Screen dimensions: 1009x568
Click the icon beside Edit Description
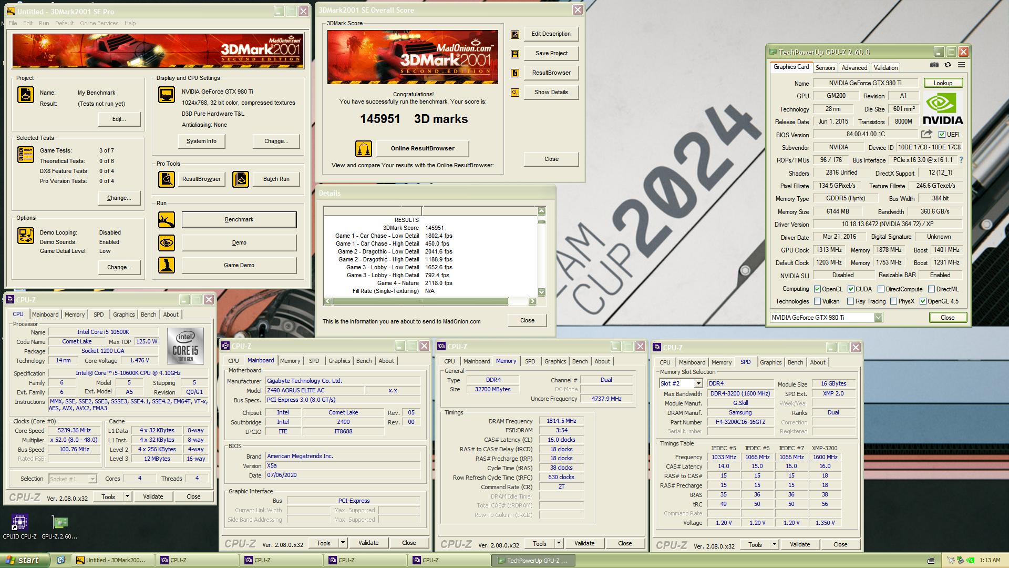(515, 34)
